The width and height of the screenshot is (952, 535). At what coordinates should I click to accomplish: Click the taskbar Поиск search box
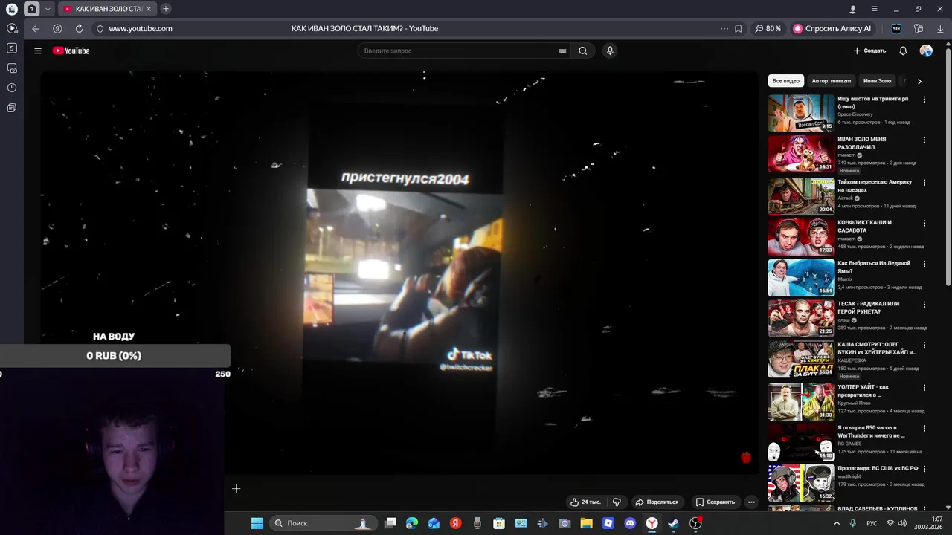[x=322, y=523]
